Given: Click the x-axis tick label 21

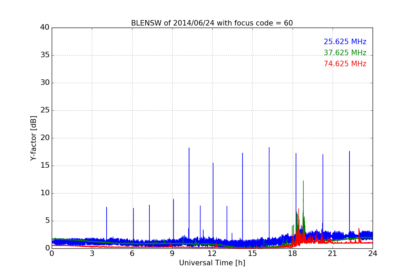Looking at the screenshot, I should click(333, 254).
